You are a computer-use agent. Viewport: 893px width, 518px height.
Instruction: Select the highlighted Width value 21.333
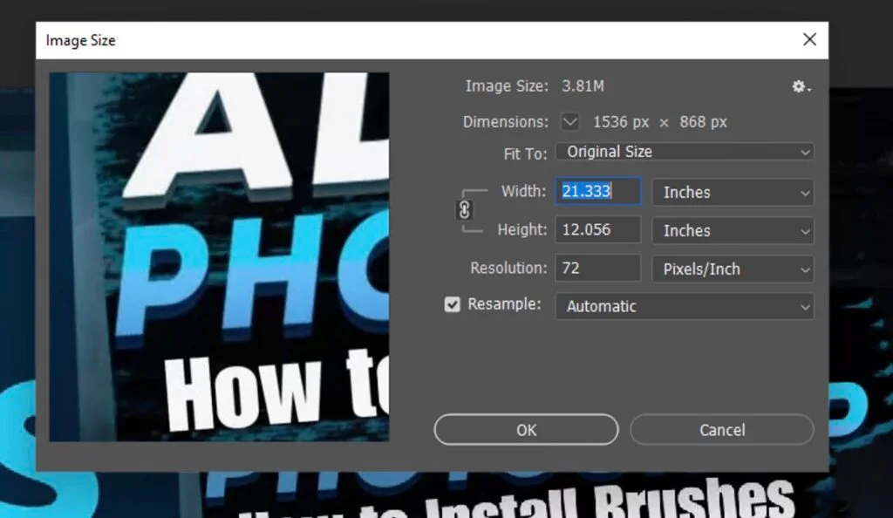[x=596, y=191]
